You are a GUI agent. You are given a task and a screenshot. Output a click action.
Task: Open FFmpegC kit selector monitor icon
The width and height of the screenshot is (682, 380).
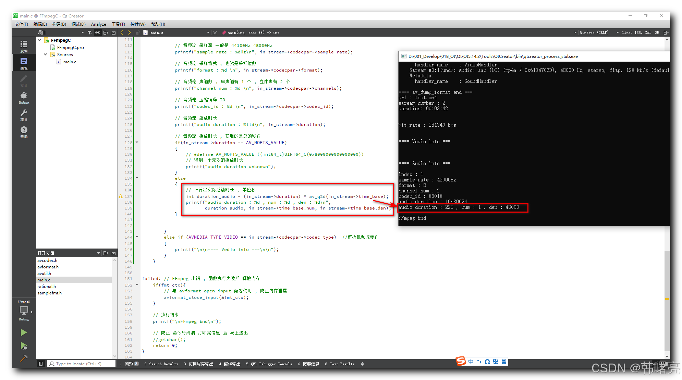(24, 311)
